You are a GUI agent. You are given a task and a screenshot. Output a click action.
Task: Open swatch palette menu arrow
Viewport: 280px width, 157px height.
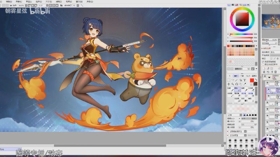(257, 46)
